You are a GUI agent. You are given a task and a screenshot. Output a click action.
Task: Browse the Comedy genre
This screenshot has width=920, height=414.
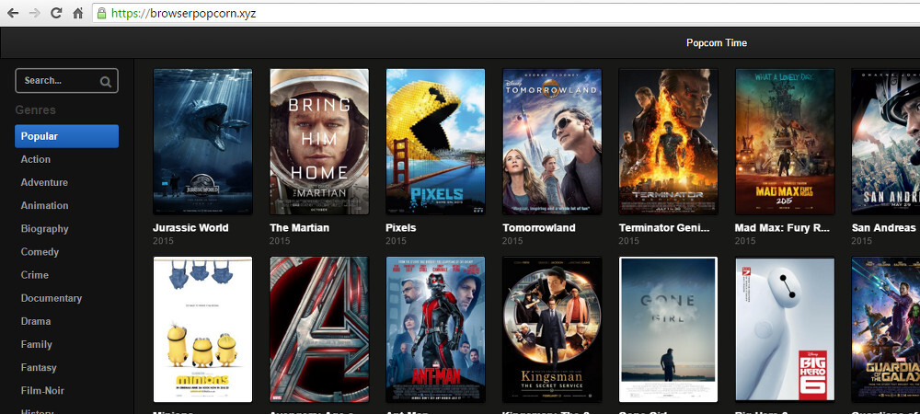pos(40,251)
